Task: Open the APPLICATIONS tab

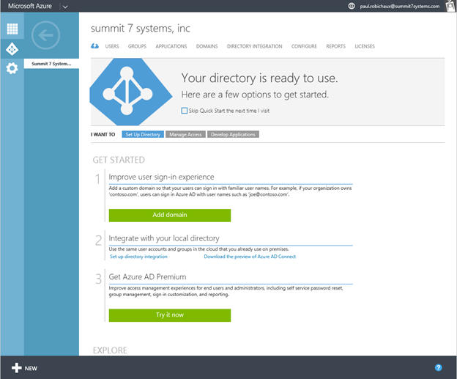Action: click(x=171, y=46)
